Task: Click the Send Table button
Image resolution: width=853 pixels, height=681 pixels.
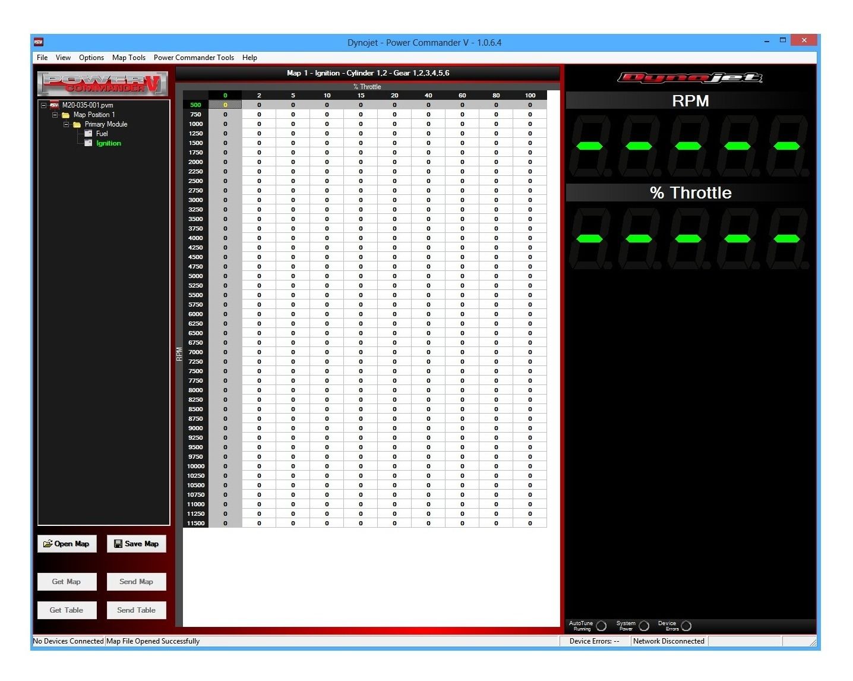Action: click(x=136, y=610)
